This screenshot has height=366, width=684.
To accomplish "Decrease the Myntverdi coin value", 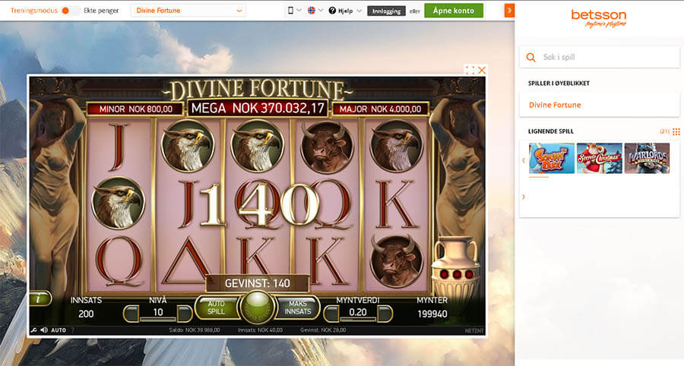I will point(331,314).
